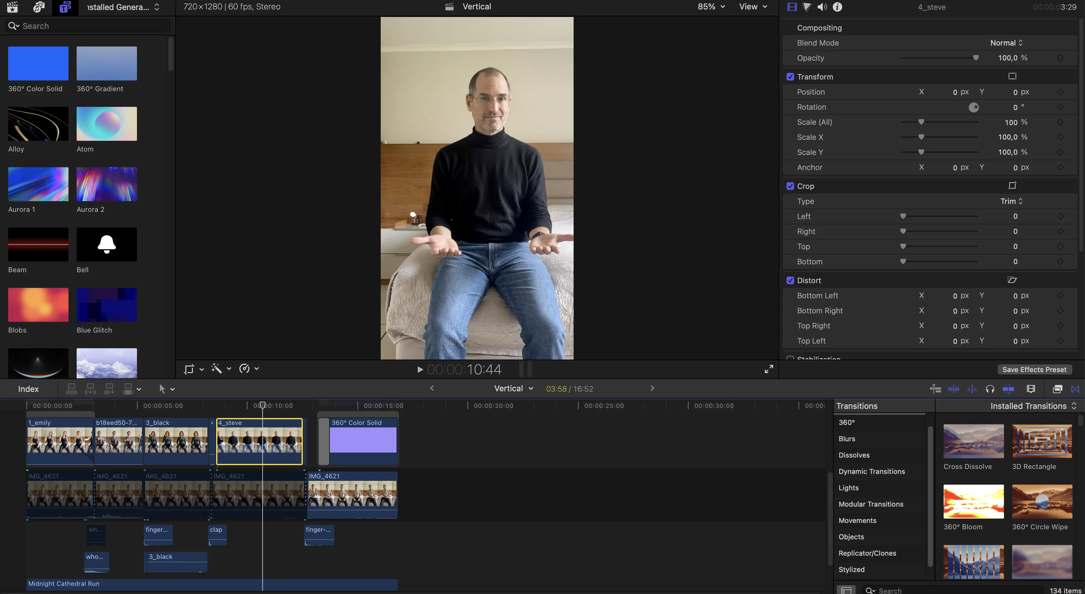
Task: Toggle the headphones audio skimming icon
Action: pyautogui.click(x=990, y=389)
